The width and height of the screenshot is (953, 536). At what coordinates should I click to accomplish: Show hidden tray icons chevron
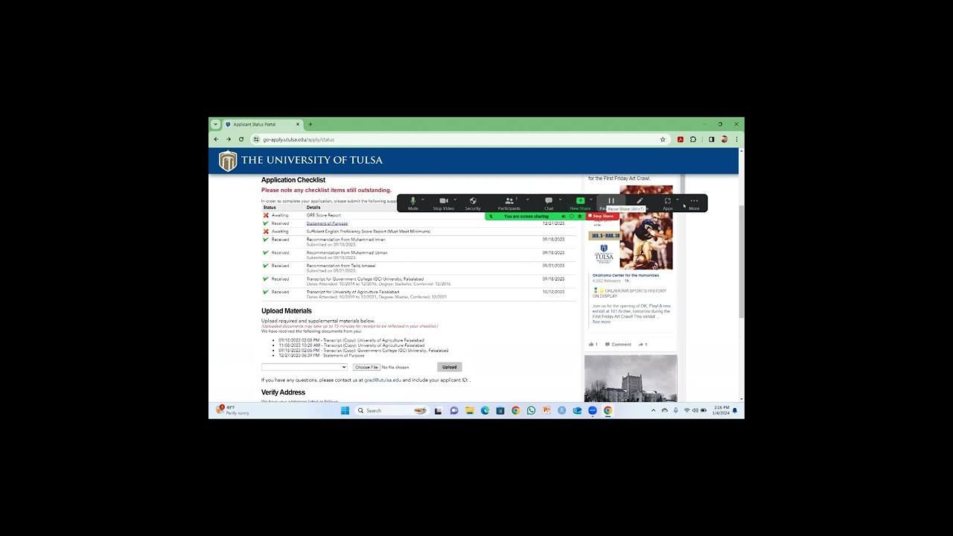[654, 410]
